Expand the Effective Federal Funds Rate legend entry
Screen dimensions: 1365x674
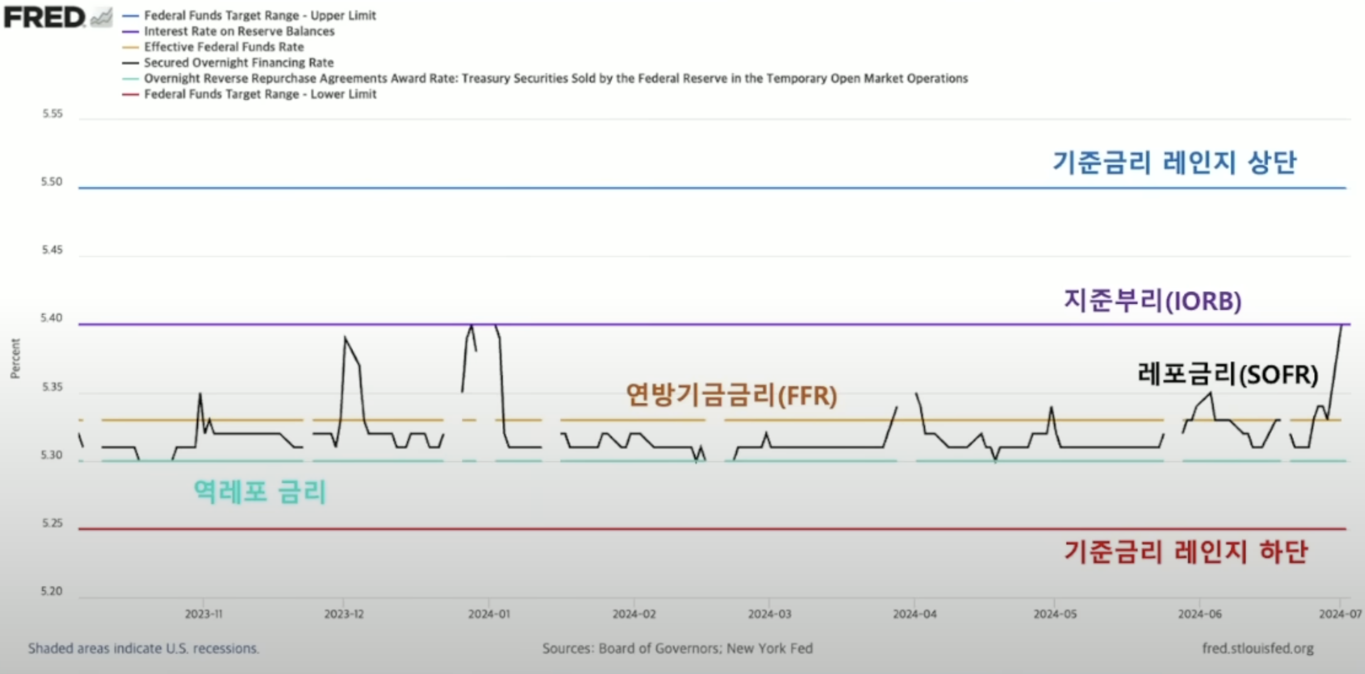coord(223,46)
